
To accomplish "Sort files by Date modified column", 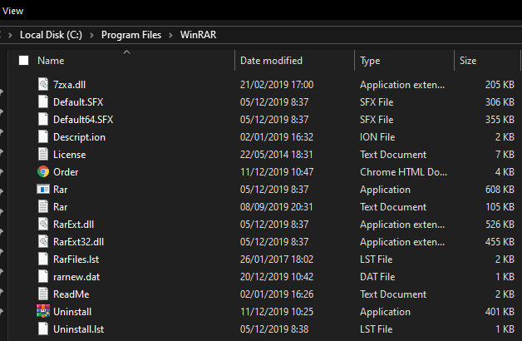I will pos(271,61).
